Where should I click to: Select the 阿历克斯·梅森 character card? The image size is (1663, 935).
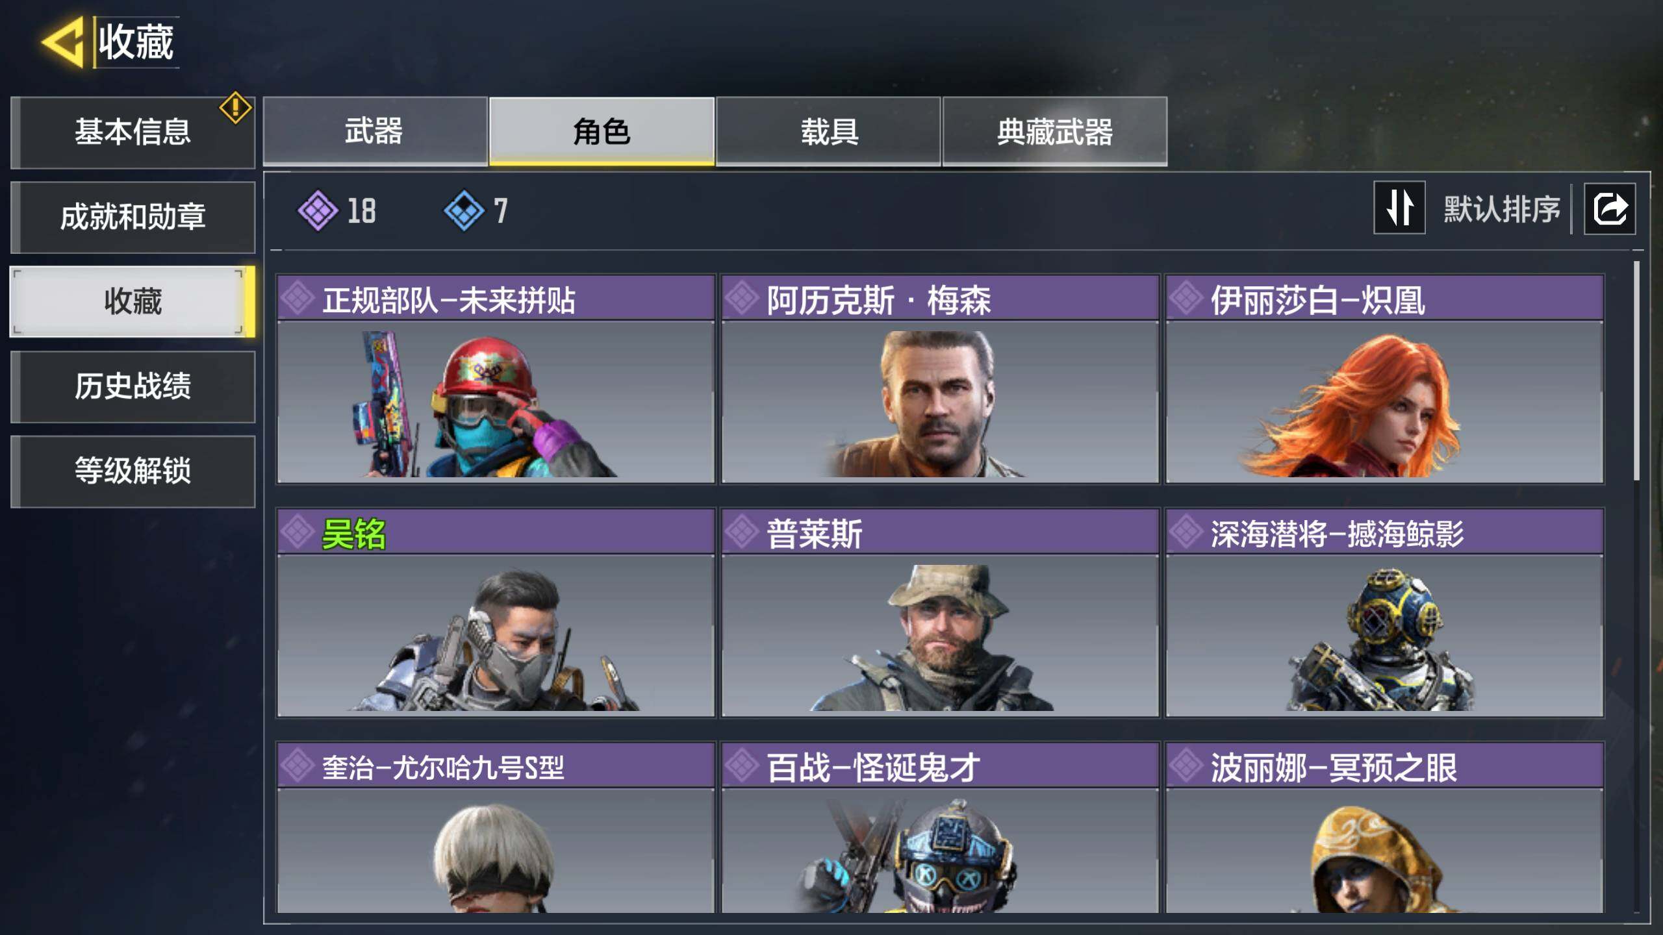940,379
